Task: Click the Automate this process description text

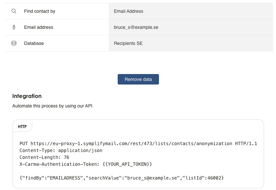Action: (x=52, y=106)
